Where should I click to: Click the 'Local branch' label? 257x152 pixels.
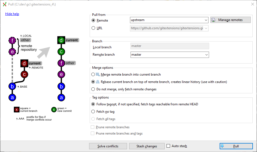point(102,47)
